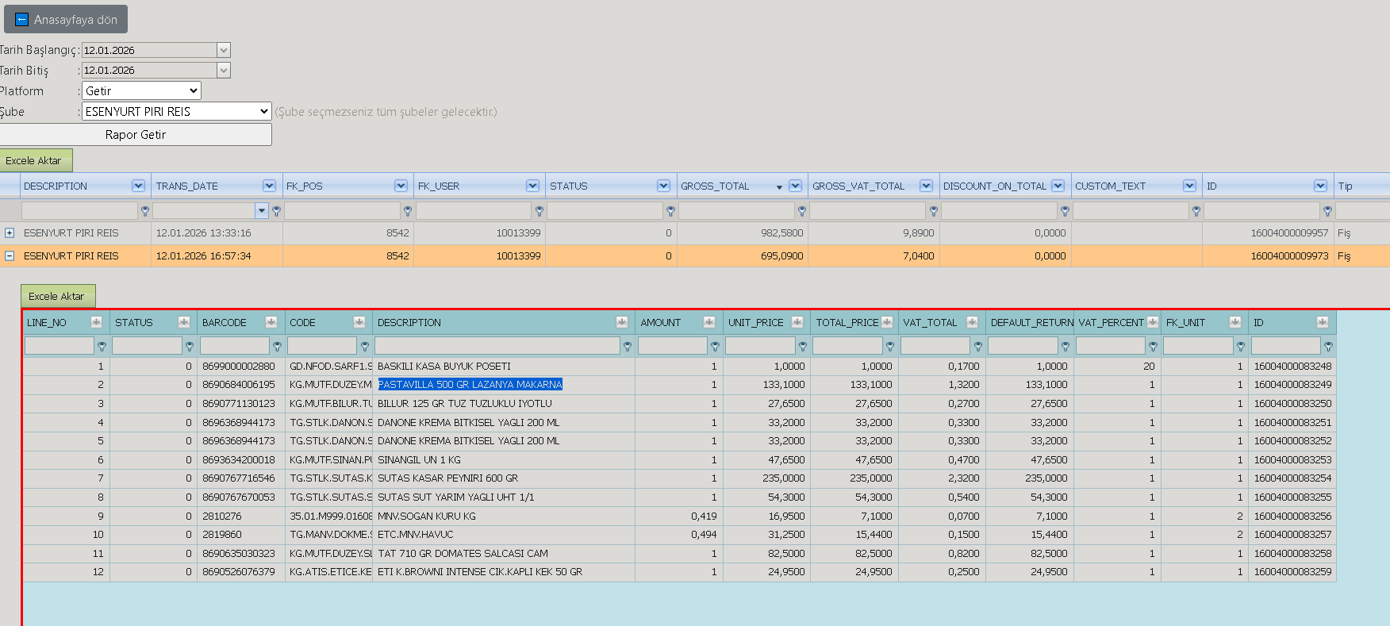Click the filter icon under FK_POS column
Image resolution: width=1390 pixels, height=626 pixels.
tap(408, 211)
